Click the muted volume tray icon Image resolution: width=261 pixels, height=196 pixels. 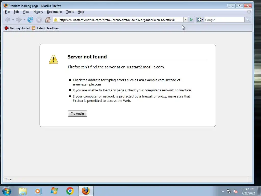235,191
